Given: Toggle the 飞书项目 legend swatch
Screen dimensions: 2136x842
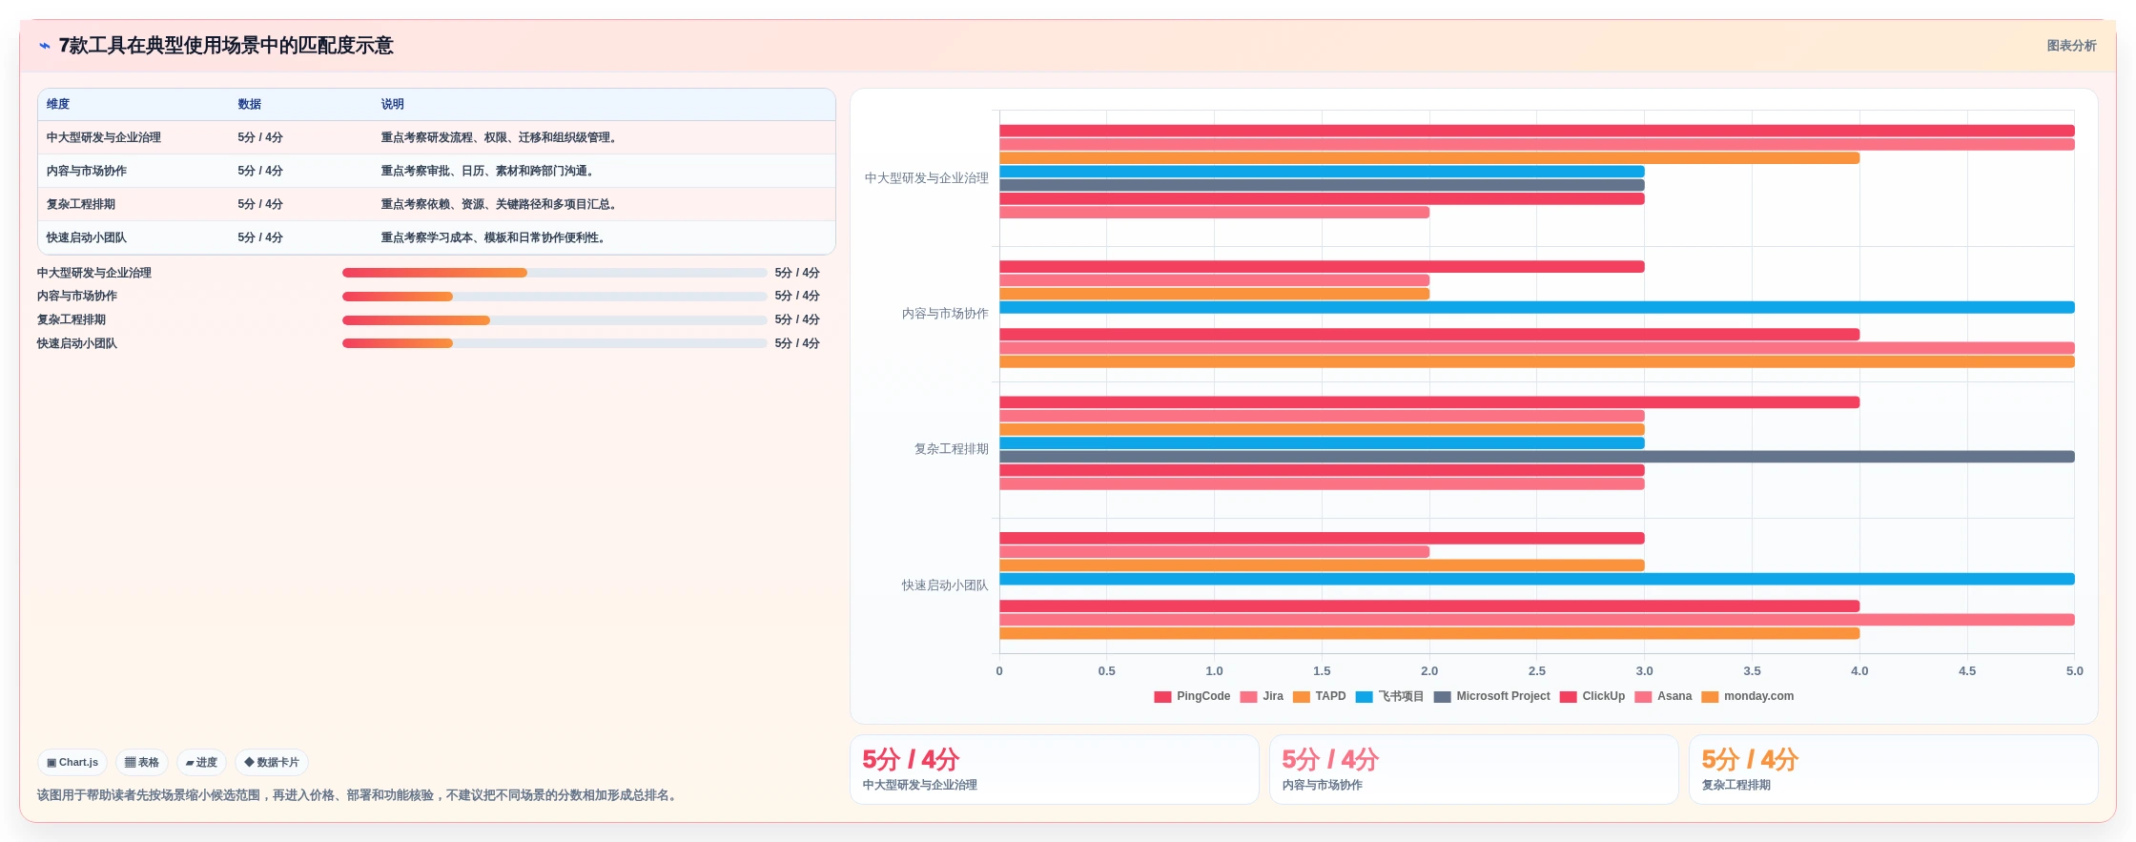Looking at the screenshot, I should point(1365,697).
